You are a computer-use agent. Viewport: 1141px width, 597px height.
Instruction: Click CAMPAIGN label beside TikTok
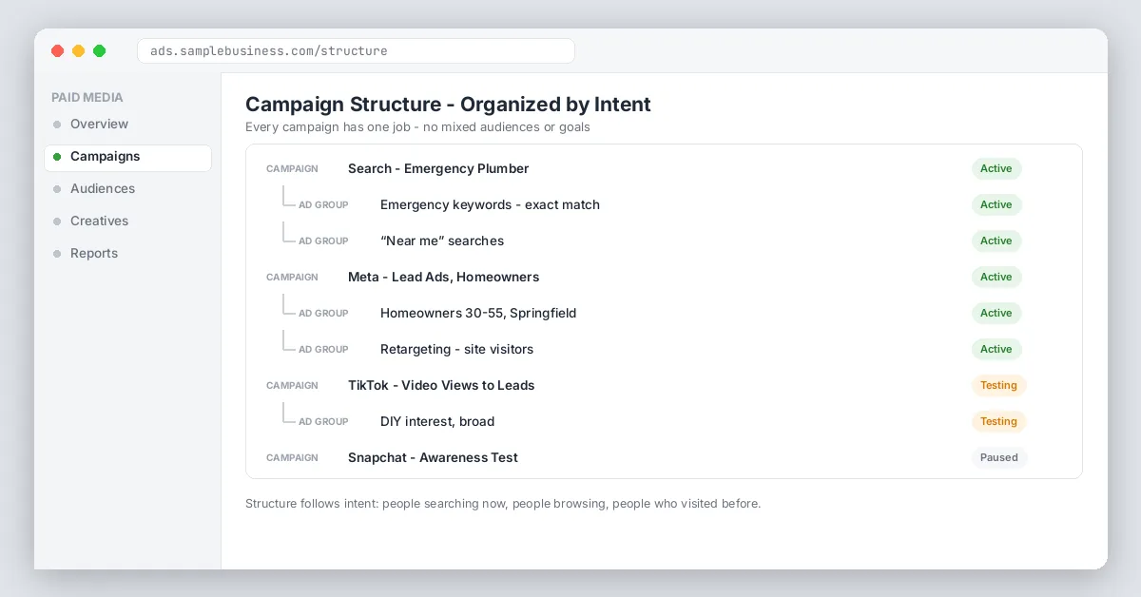pyautogui.click(x=292, y=385)
